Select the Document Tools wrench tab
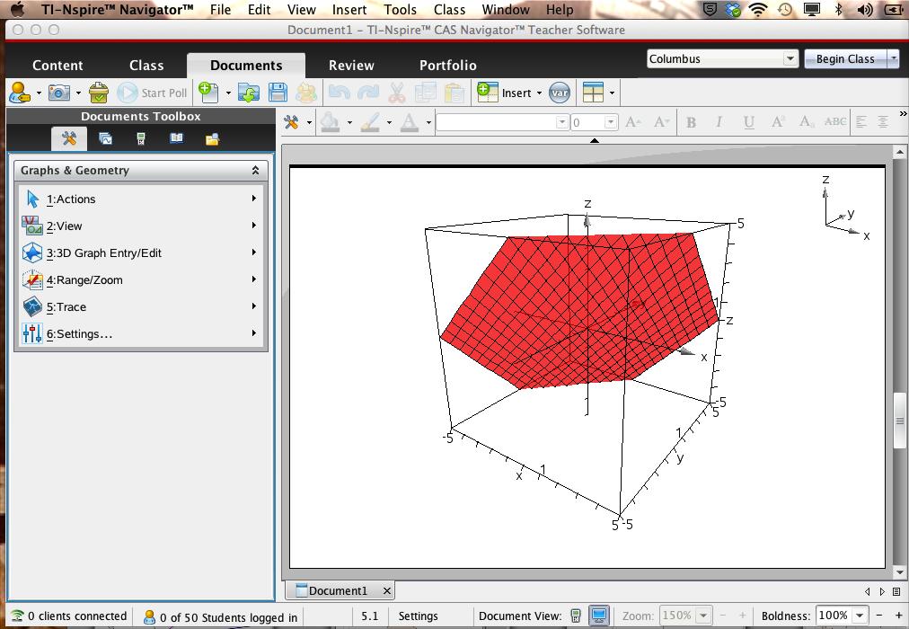 tap(69, 139)
